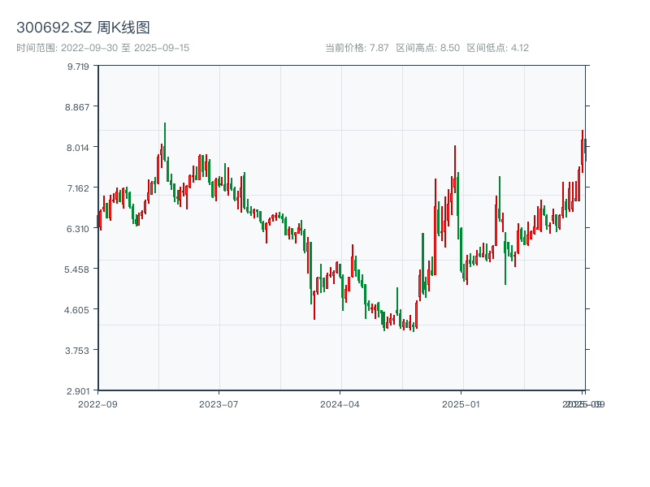Click the current price label 当前价格: 7.87

pos(357,48)
